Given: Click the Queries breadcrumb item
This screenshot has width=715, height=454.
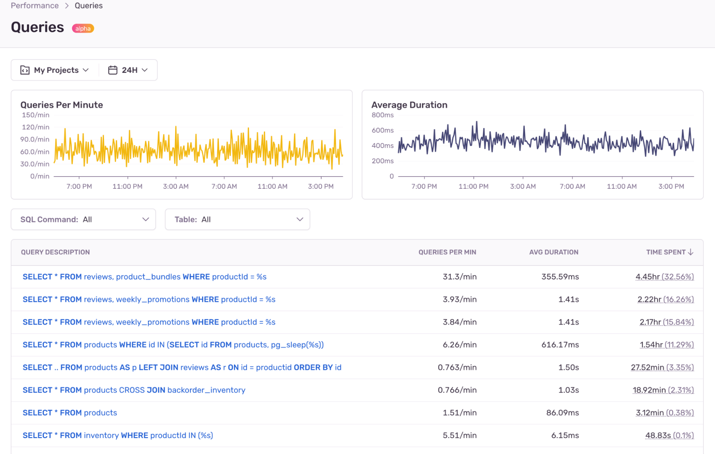Looking at the screenshot, I should 88,5.
